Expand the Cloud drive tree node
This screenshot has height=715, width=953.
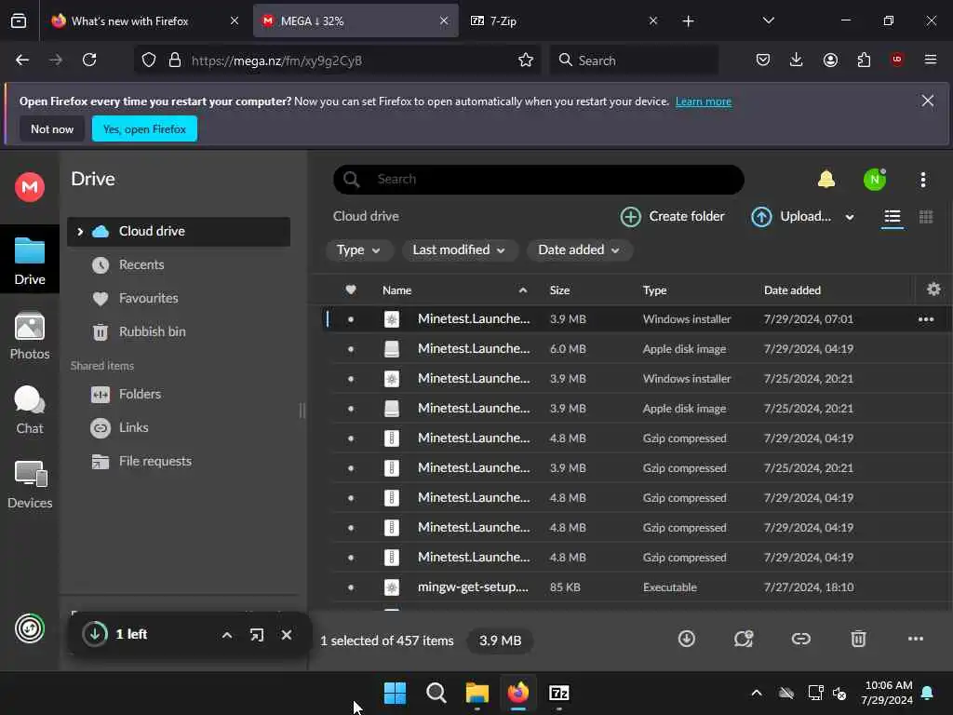pyautogui.click(x=80, y=232)
